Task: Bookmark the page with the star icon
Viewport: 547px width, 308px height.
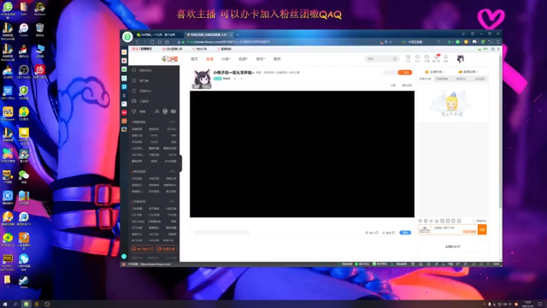Action: tap(168, 42)
